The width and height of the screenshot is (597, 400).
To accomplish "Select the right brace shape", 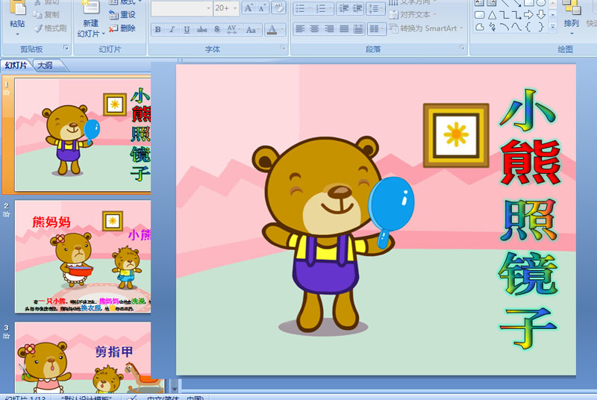I will coord(540,27).
